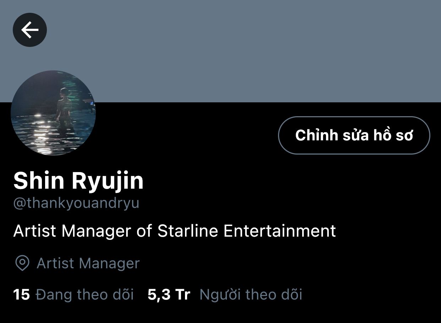Click the Artist Manager location text

tap(88, 263)
